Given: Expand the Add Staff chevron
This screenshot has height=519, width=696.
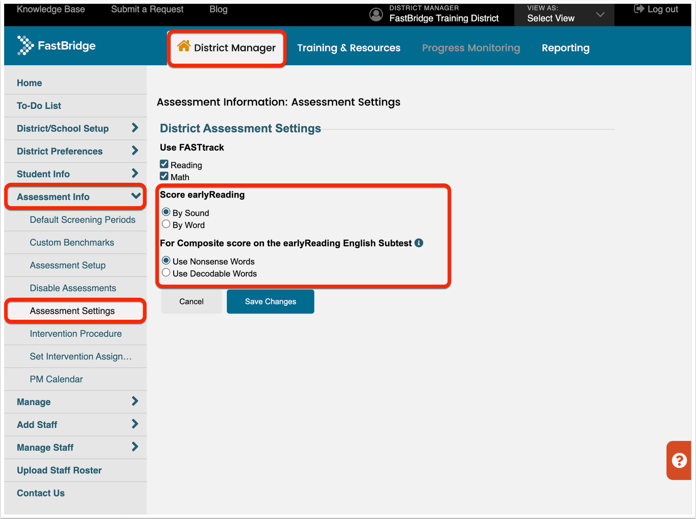Looking at the screenshot, I should 135,424.
